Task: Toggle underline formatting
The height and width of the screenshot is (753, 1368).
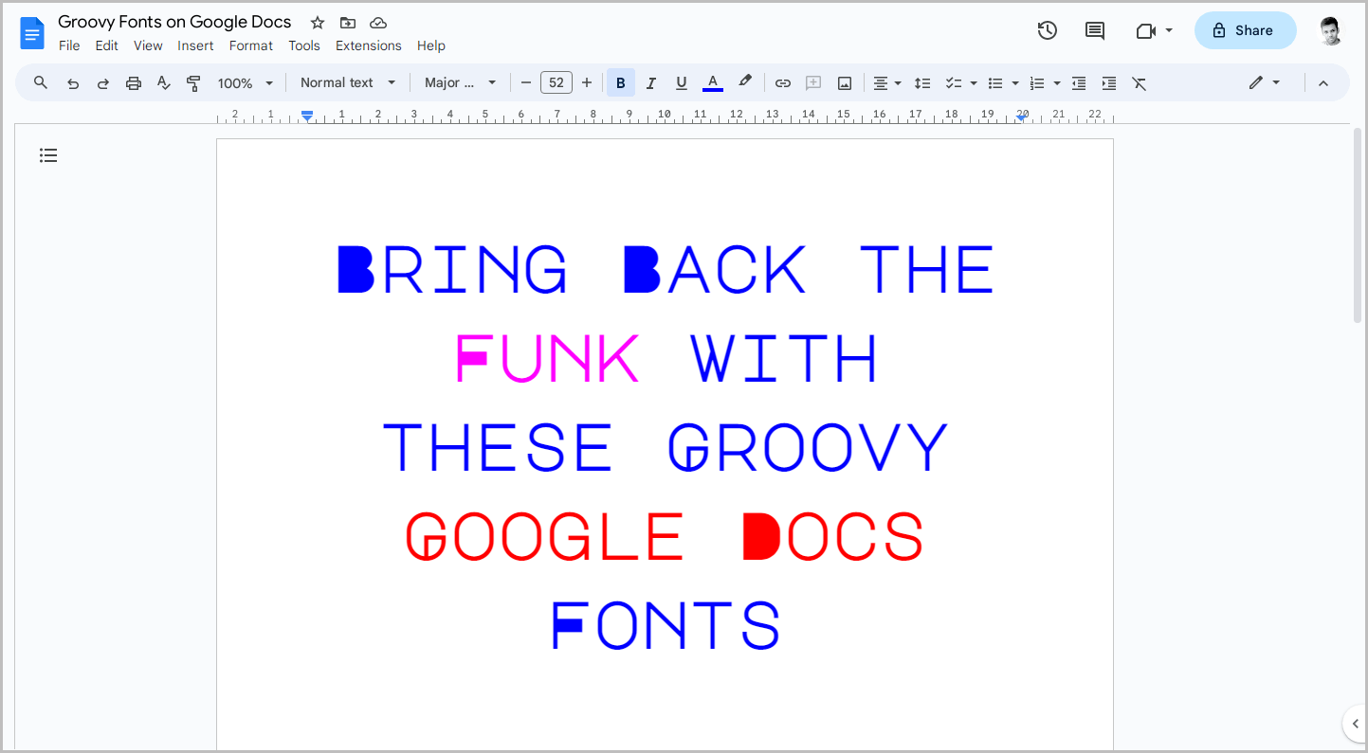Action: click(x=681, y=82)
